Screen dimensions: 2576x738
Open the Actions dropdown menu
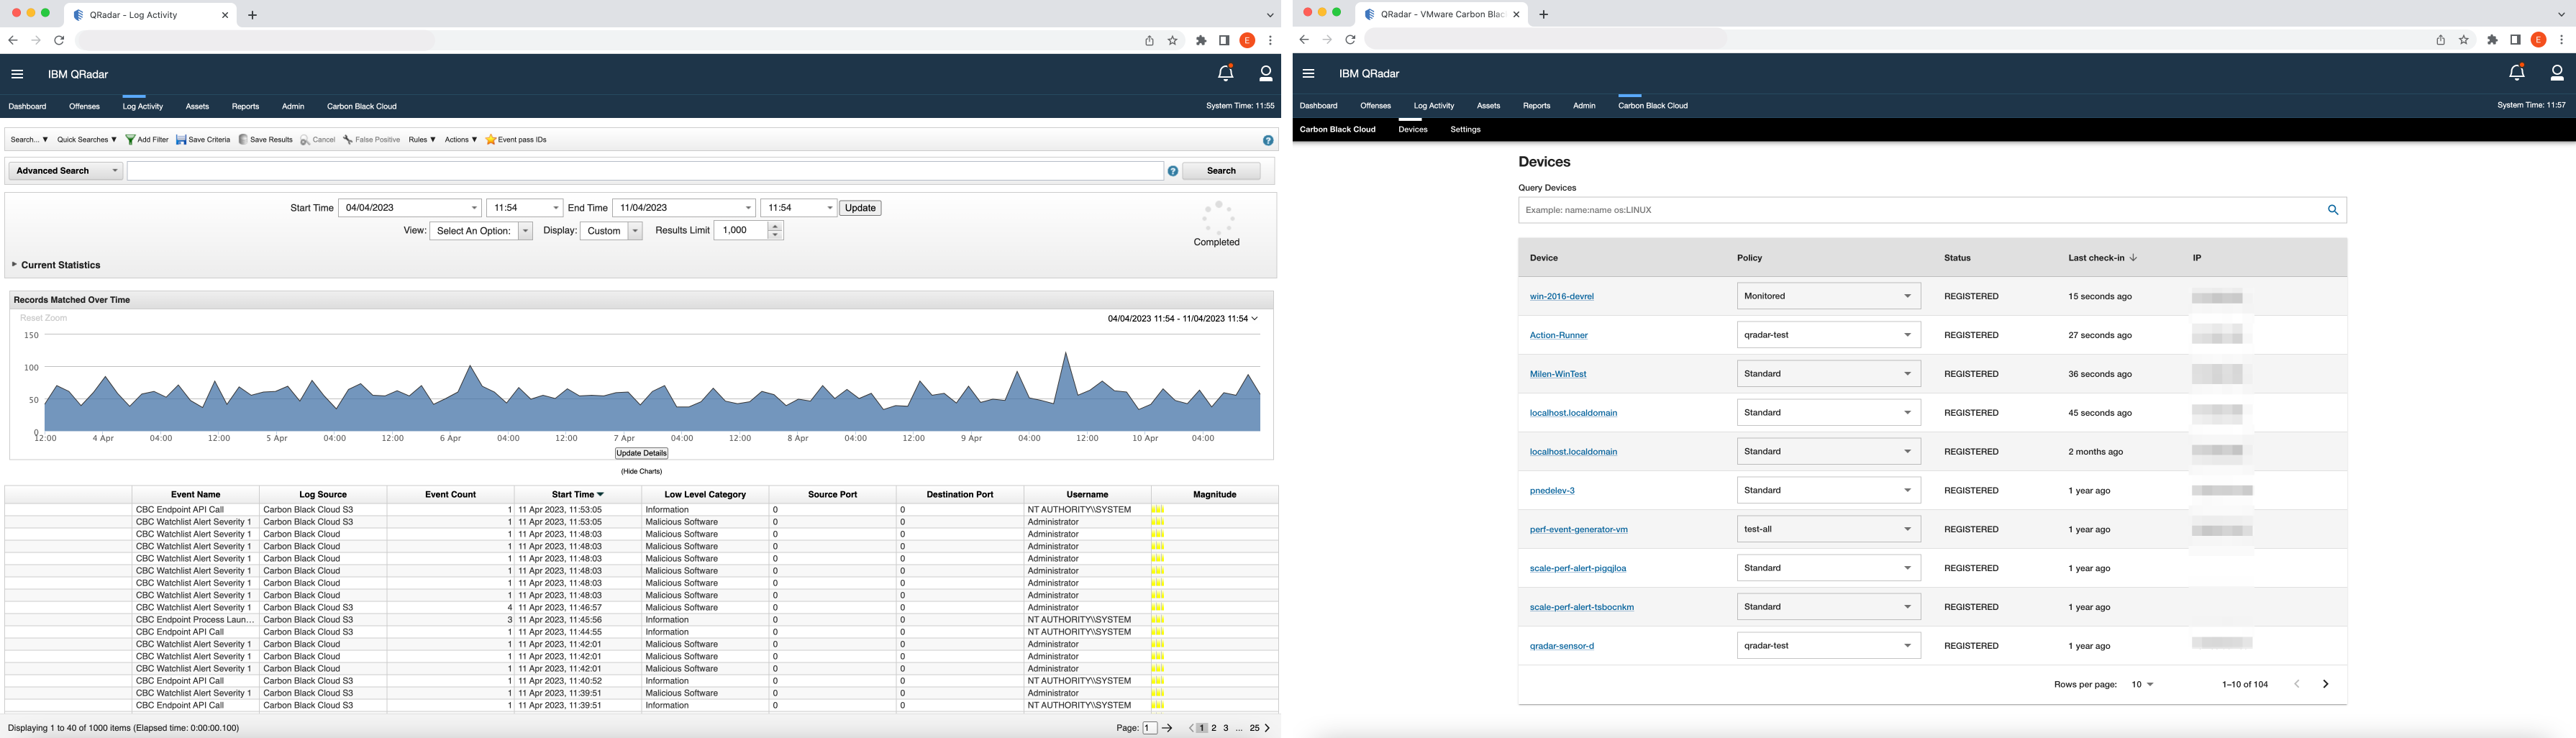[x=461, y=140]
